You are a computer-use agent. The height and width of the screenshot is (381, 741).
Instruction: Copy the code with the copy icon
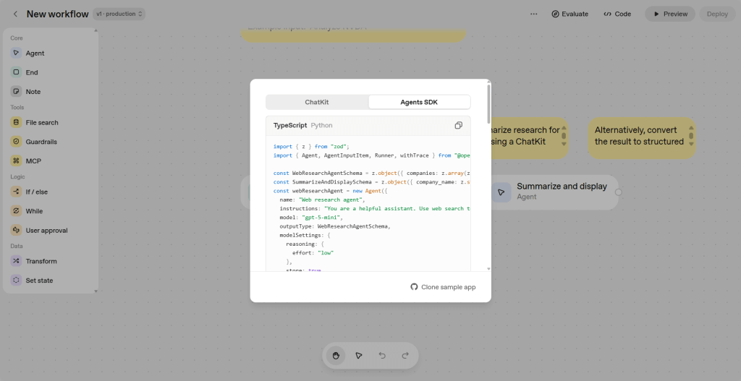(x=458, y=125)
